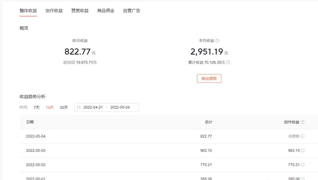Click the 2022-05-02 date cell
The image size is (318, 180).
pyautogui.click(x=36, y=165)
